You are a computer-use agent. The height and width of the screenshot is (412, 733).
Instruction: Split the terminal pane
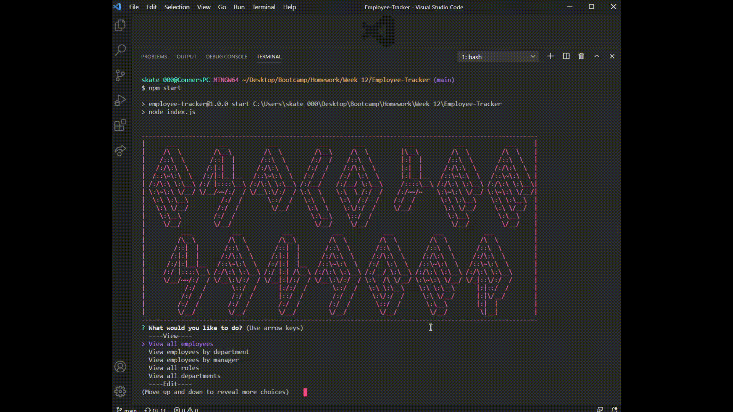point(566,56)
